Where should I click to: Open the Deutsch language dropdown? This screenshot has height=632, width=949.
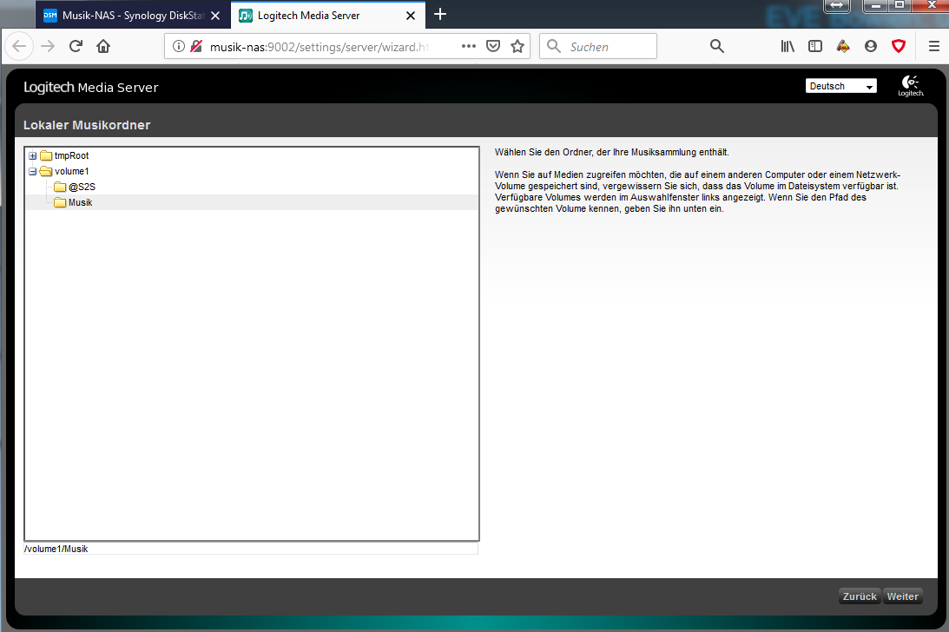pyautogui.click(x=840, y=86)
